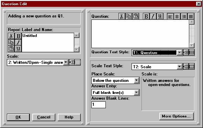203x128 pixels.
Task: Click the justify alignment icon in Question toolbar
Action: [x=191, y=16]
